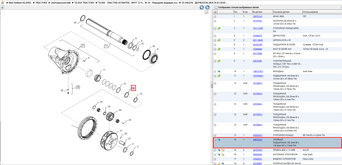Select callout 15 on the diagram
The height and width of the screenshot is (165, 342).
(x=78, y=87)
